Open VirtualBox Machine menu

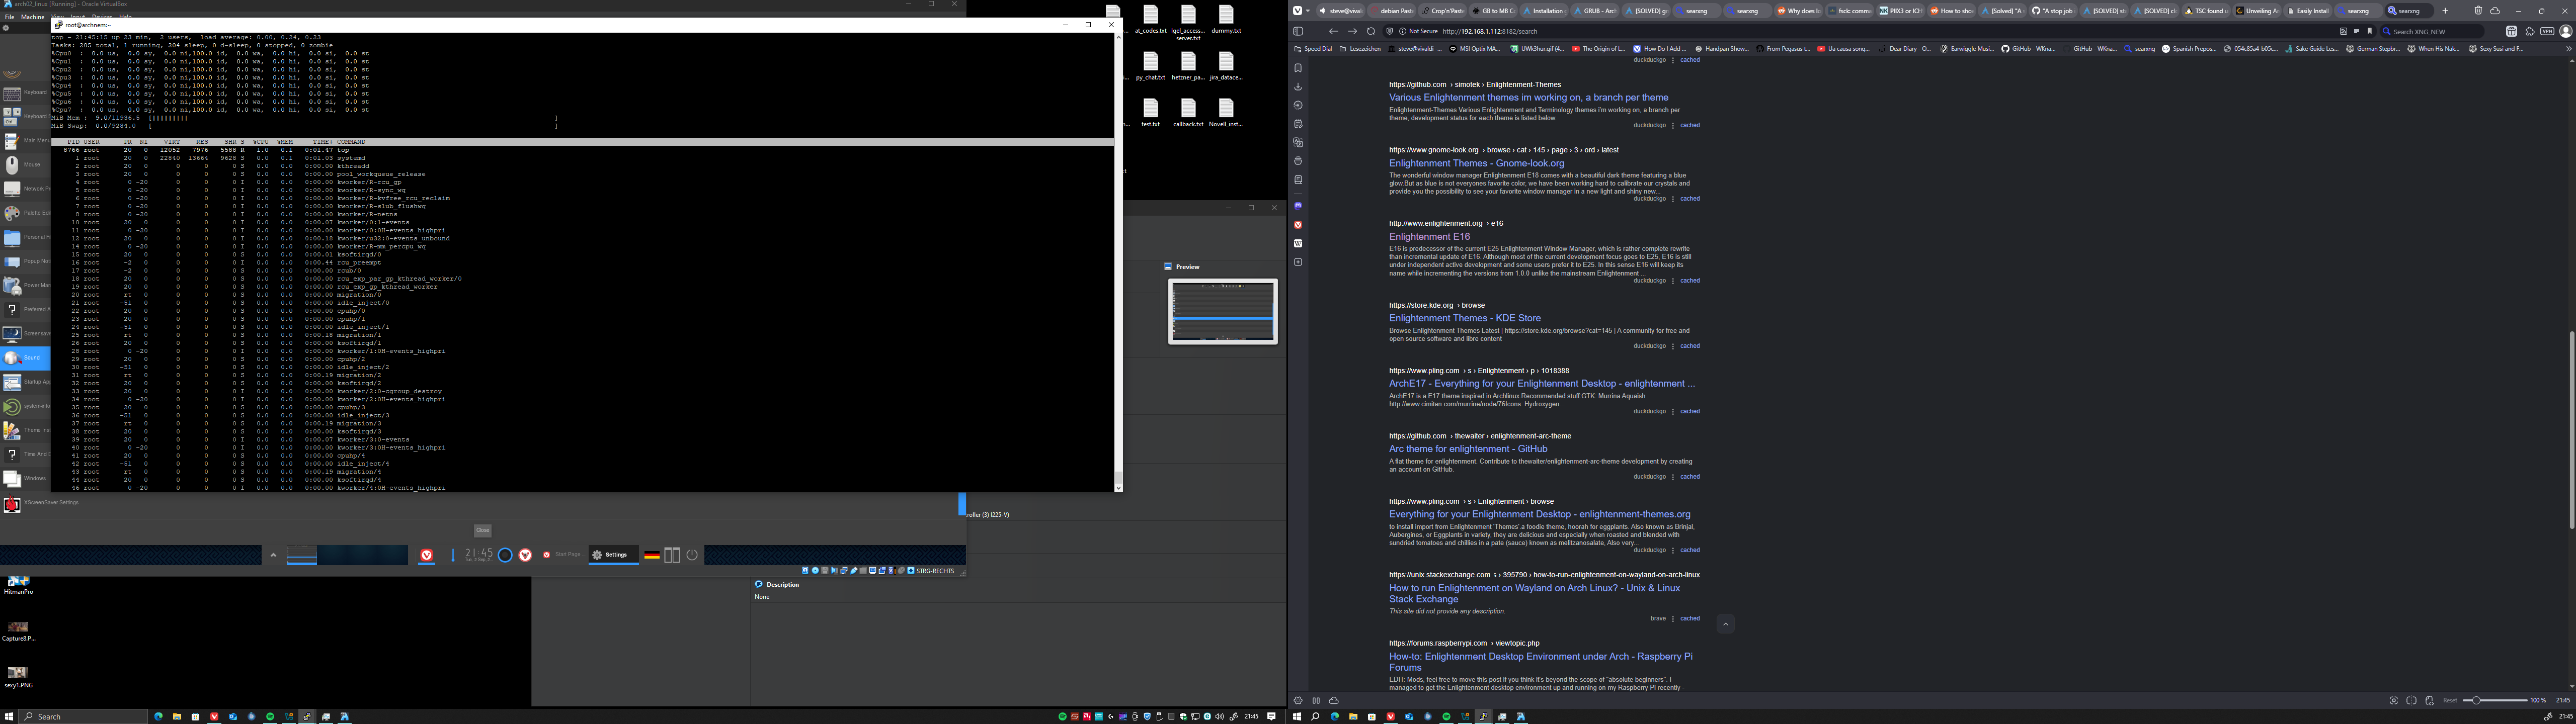tap(33, 17)
